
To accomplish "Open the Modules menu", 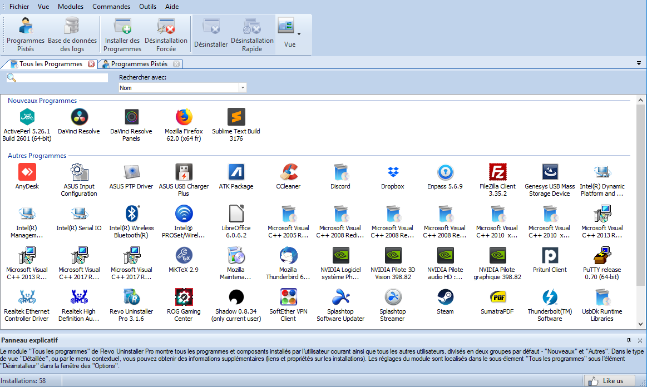I will pyautogui.click(x=71, y=7).
